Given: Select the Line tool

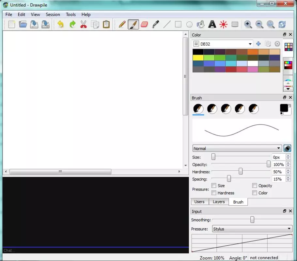Looking at the screenshot, I should [167, 24].
